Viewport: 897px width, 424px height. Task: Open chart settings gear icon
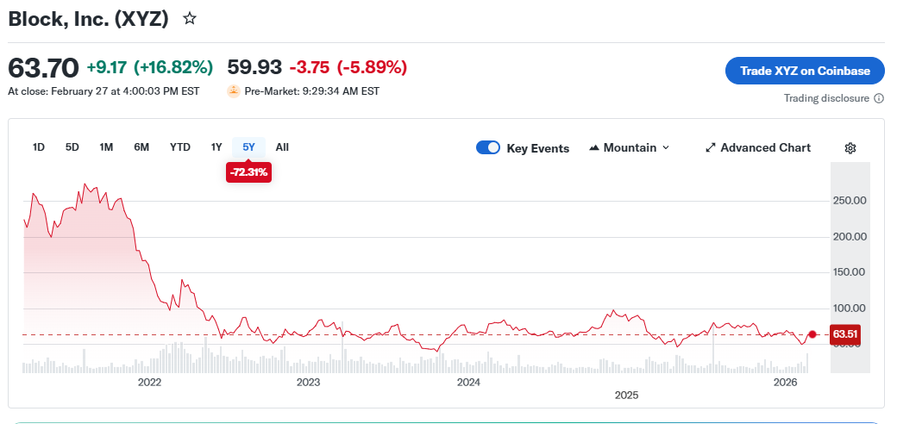pos(850,148)
